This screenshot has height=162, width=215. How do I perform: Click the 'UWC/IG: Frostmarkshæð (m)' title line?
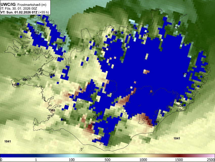pyautogui.click(x=24, y=5)
